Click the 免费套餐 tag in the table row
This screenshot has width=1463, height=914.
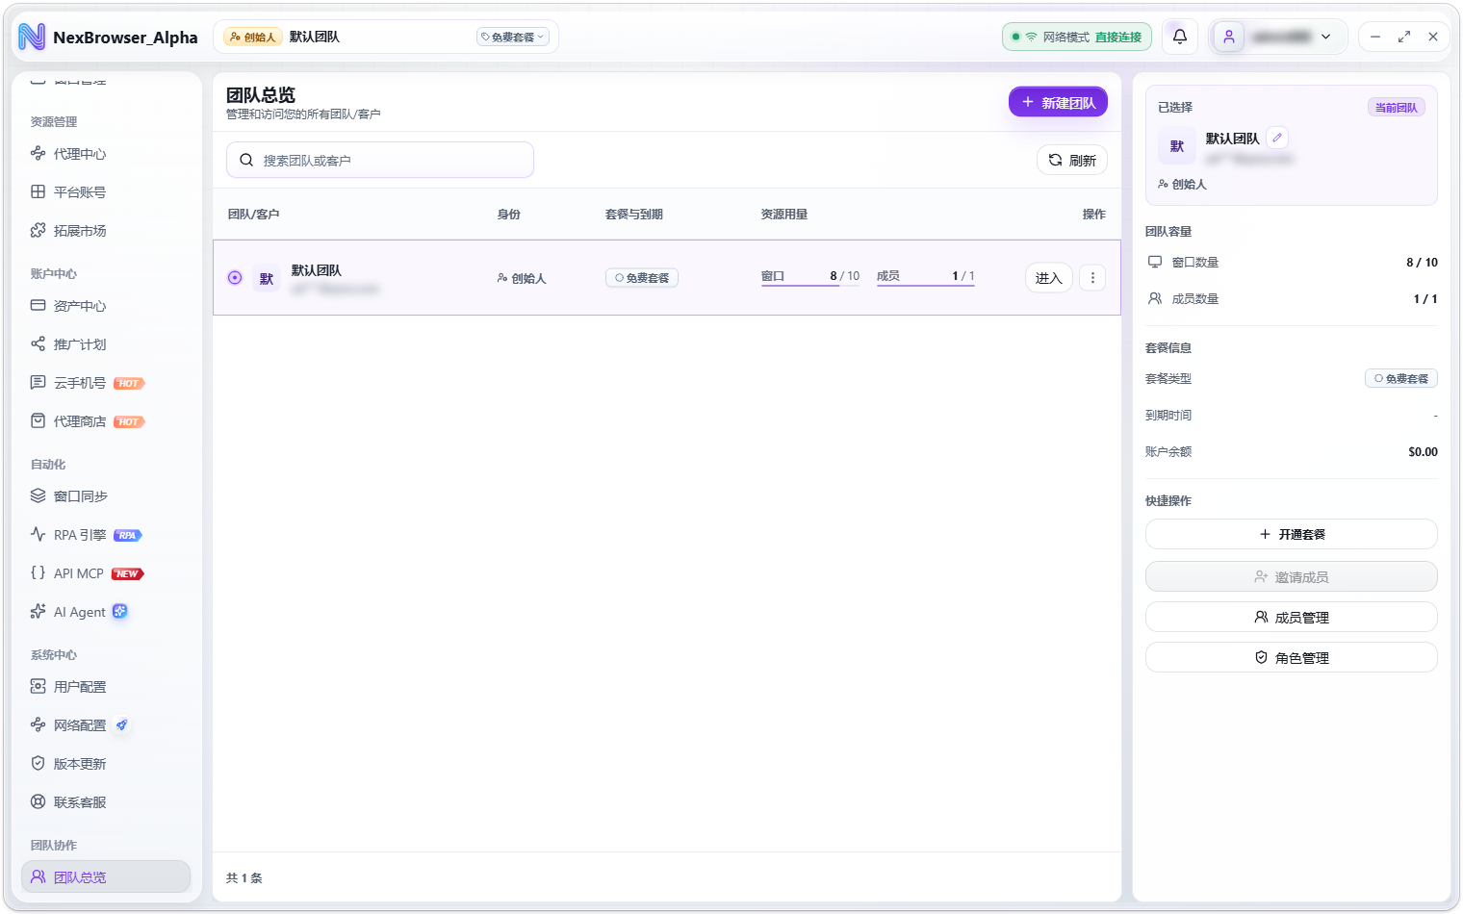click(x=642, y=277)
